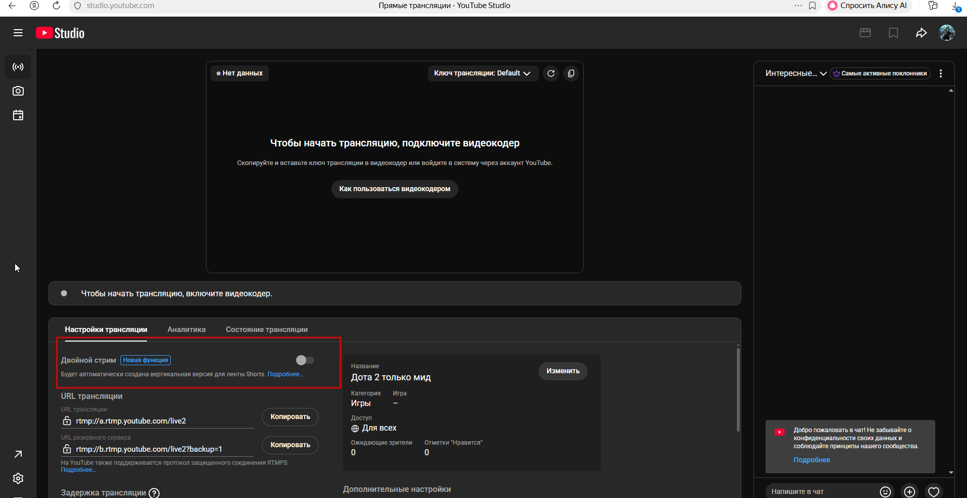
Task: Click the Игры category value
Action: 361,403
